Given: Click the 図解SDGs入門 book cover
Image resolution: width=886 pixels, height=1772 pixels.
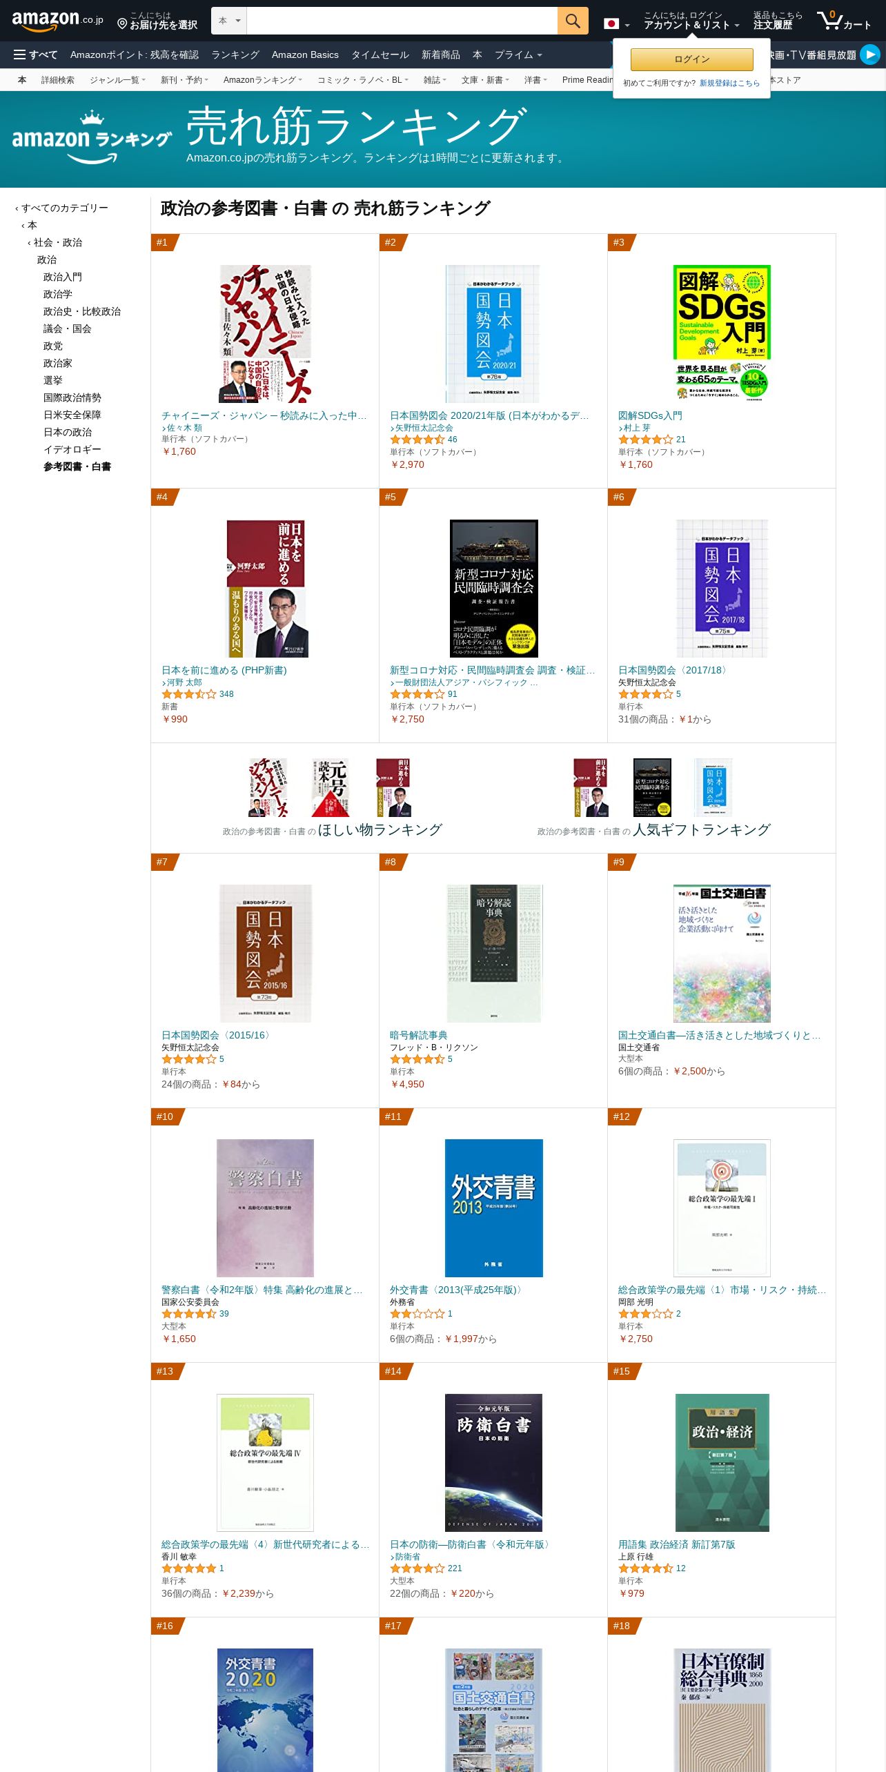Looking at the screenshot, I should point(722,334).
